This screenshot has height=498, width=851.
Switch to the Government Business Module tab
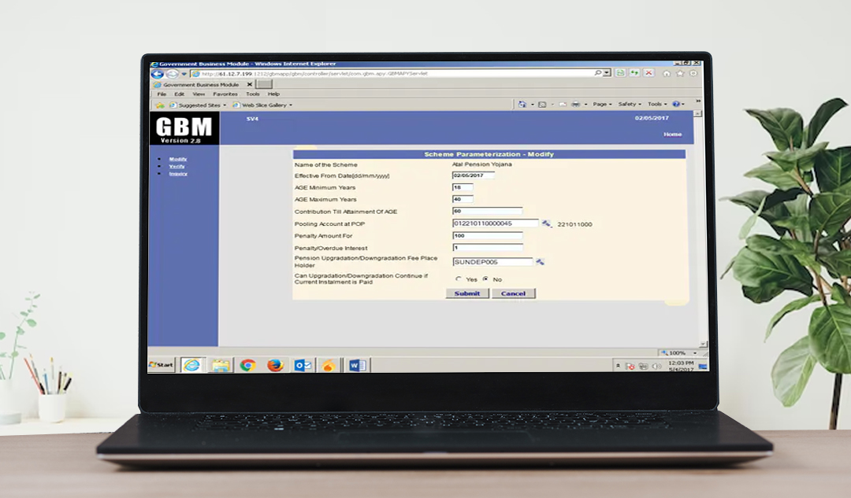click(201, 84)
